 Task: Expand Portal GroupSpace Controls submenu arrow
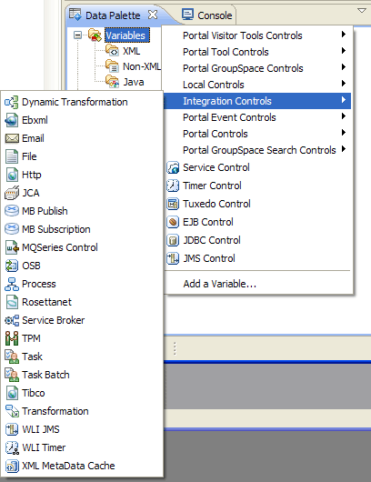[344, 66]
